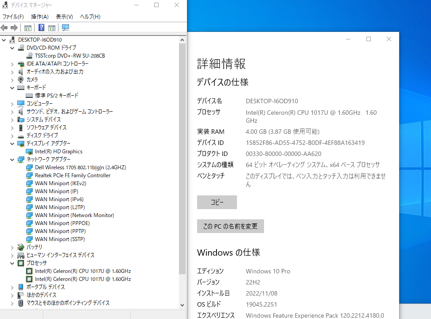Screen dimensions: 431x319
Task: Click the Back arrow in Device Manager toolbar
Action: click(x=4, y=27)
